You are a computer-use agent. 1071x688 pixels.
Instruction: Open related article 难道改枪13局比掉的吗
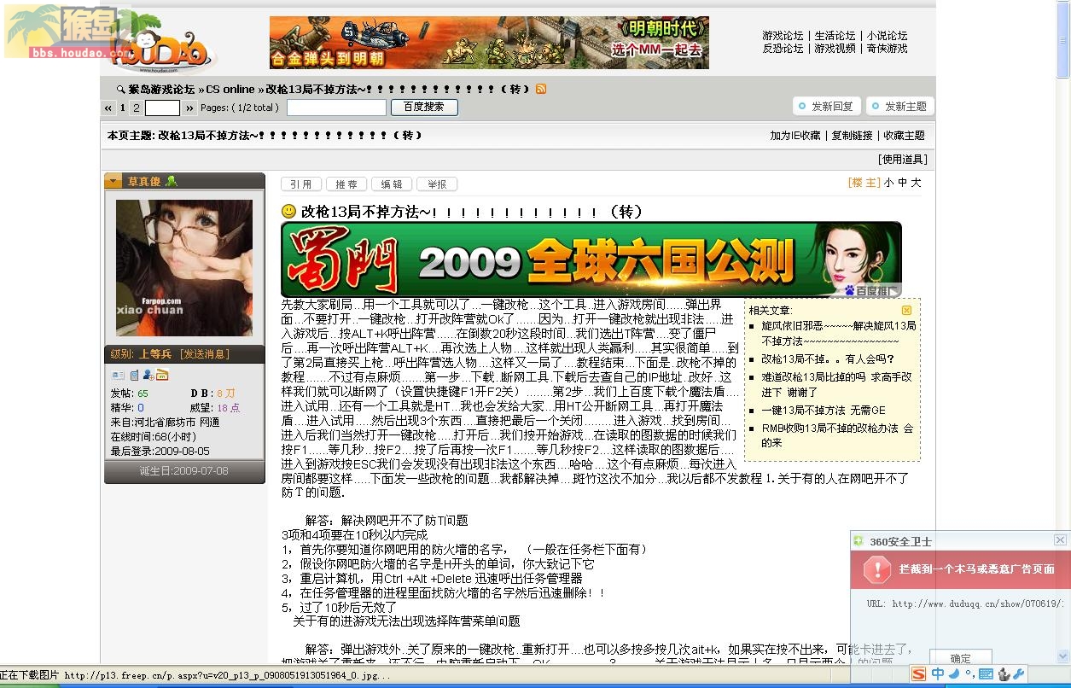pos(836,384)
